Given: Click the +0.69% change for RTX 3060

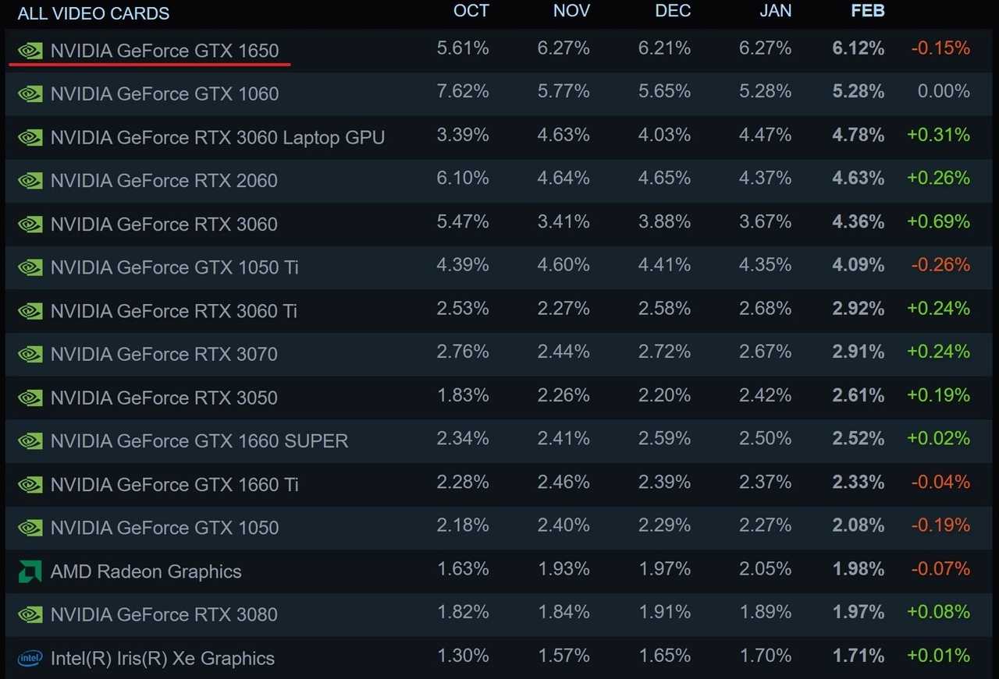Looking at the screenshot, I should click(x=938, y=221).
